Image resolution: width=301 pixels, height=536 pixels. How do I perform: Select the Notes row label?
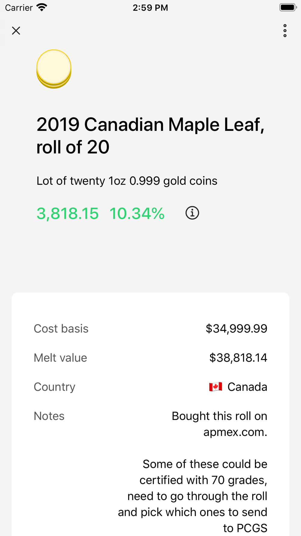click(49, 416)
